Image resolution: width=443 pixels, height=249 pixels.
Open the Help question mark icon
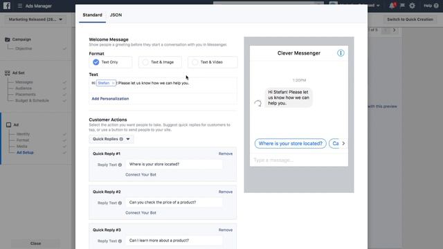coord(436,6)
